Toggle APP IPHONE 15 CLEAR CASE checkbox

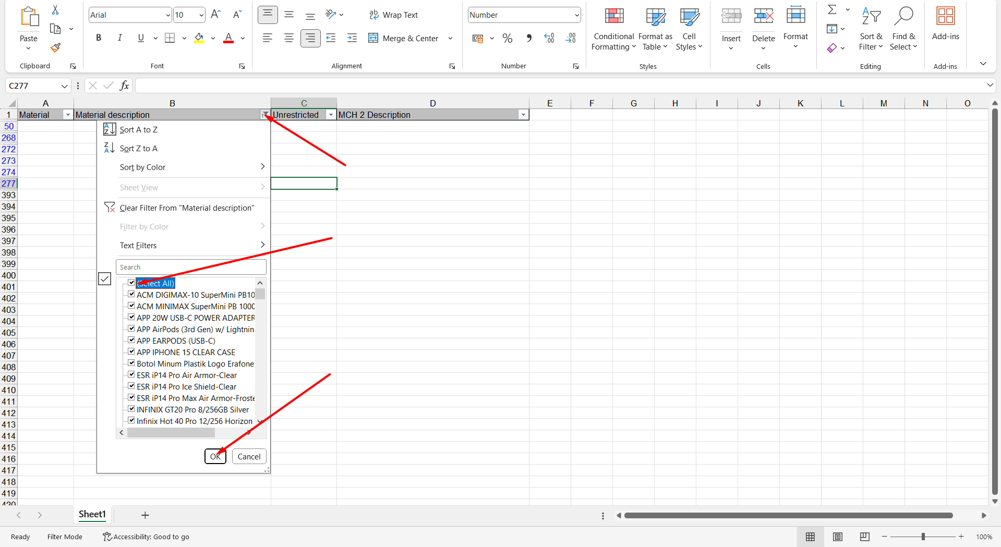[x=131, y=352]
